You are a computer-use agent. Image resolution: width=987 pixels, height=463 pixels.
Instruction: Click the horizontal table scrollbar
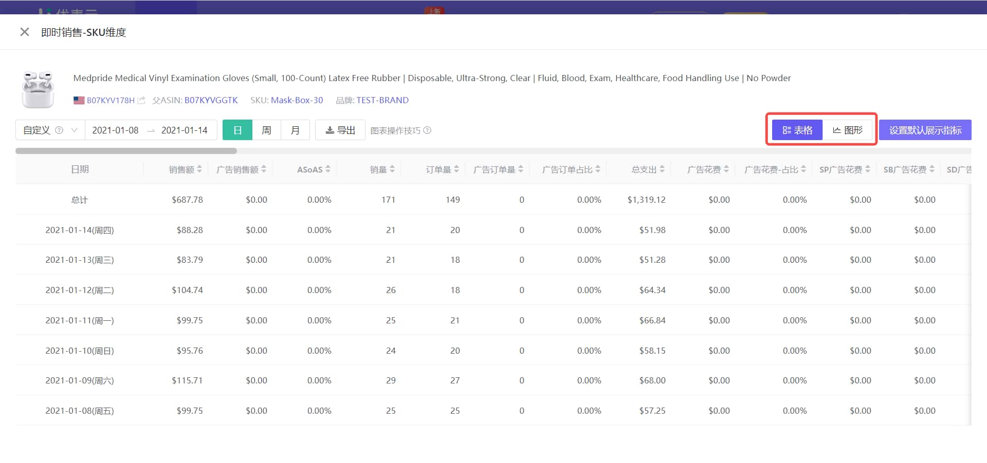126,151
